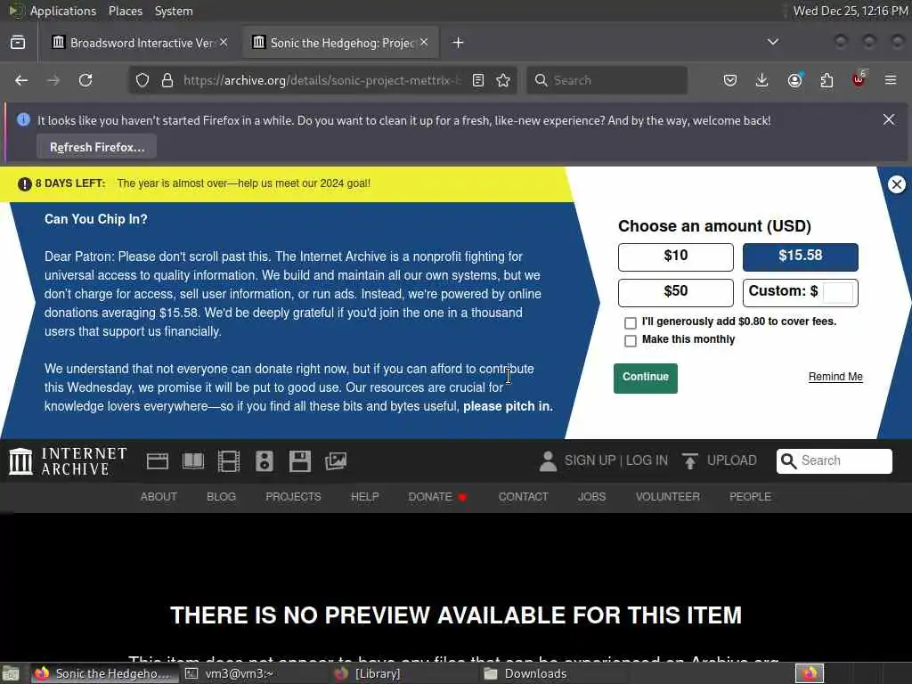Reload the page with the refresh icon

point(85,80)
